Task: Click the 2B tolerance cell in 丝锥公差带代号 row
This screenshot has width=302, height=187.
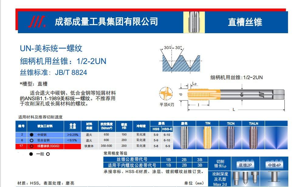Action: tap(184, 160)
